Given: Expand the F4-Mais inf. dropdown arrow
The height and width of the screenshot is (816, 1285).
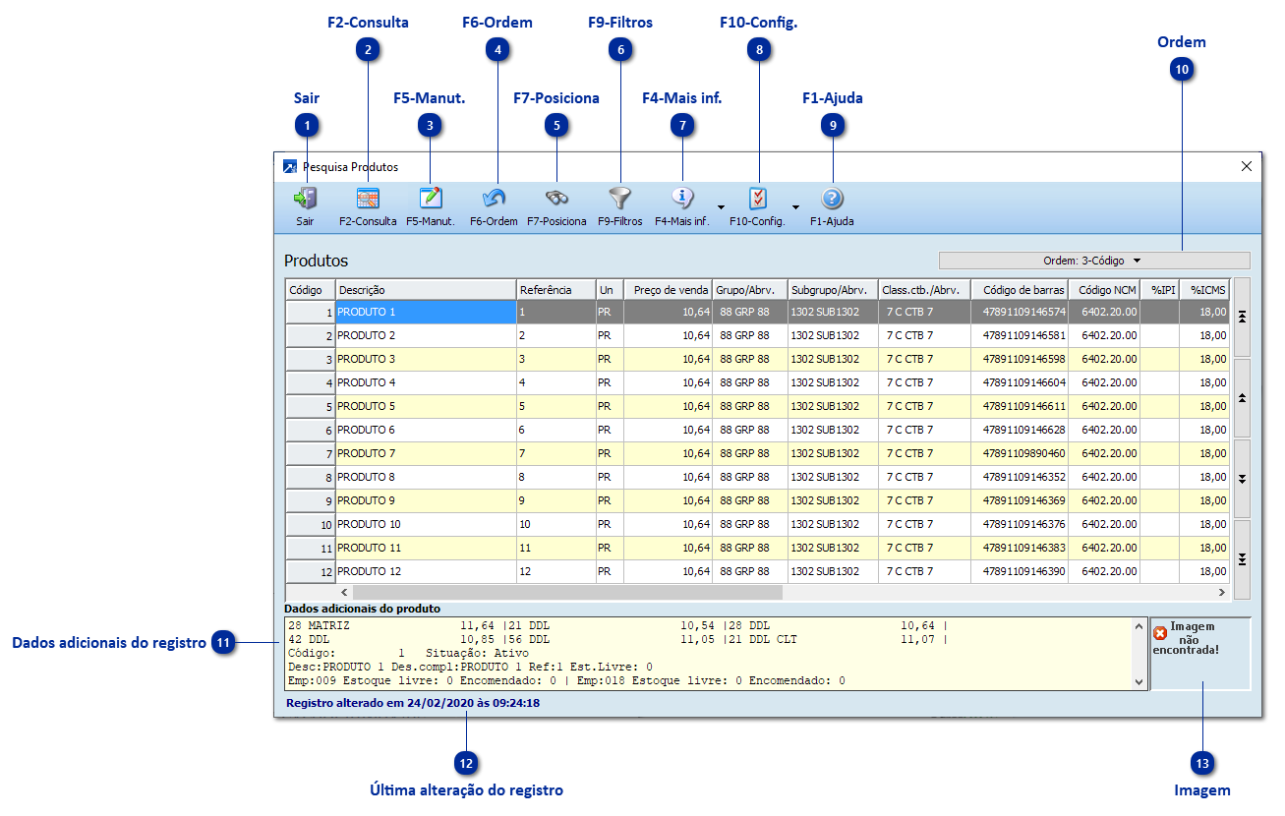Looking at the screenshot, I should click(721, 207).
